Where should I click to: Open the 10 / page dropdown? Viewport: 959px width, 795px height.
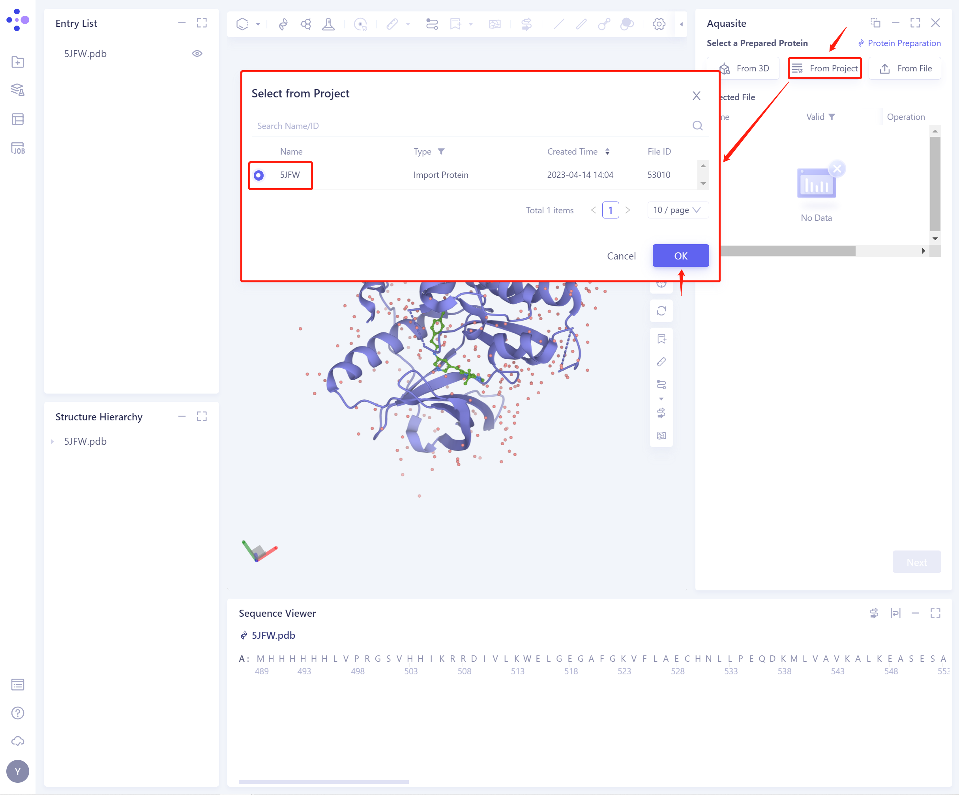pyautogui.click(x=677, y=210)
